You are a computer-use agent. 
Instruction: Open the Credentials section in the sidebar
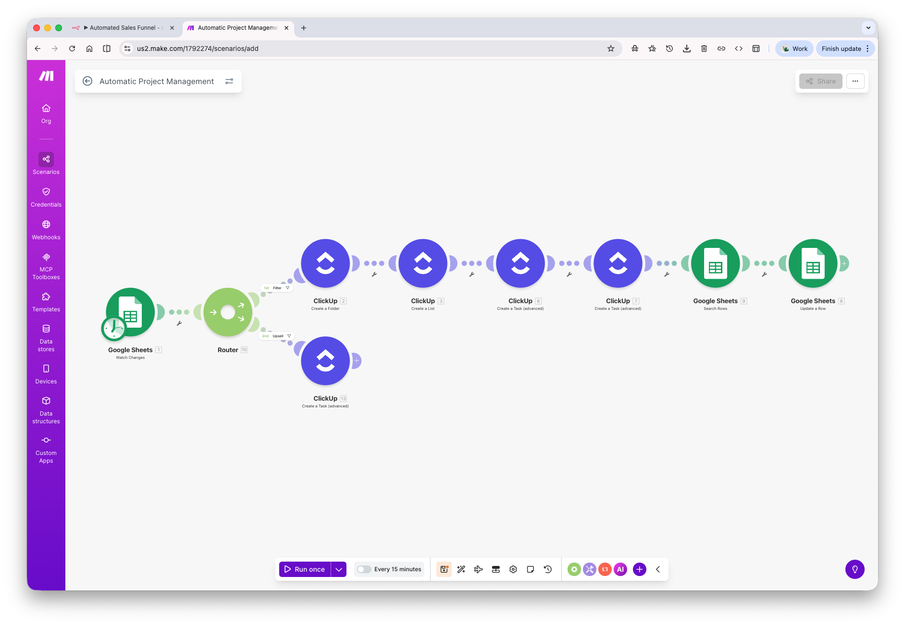46,196
